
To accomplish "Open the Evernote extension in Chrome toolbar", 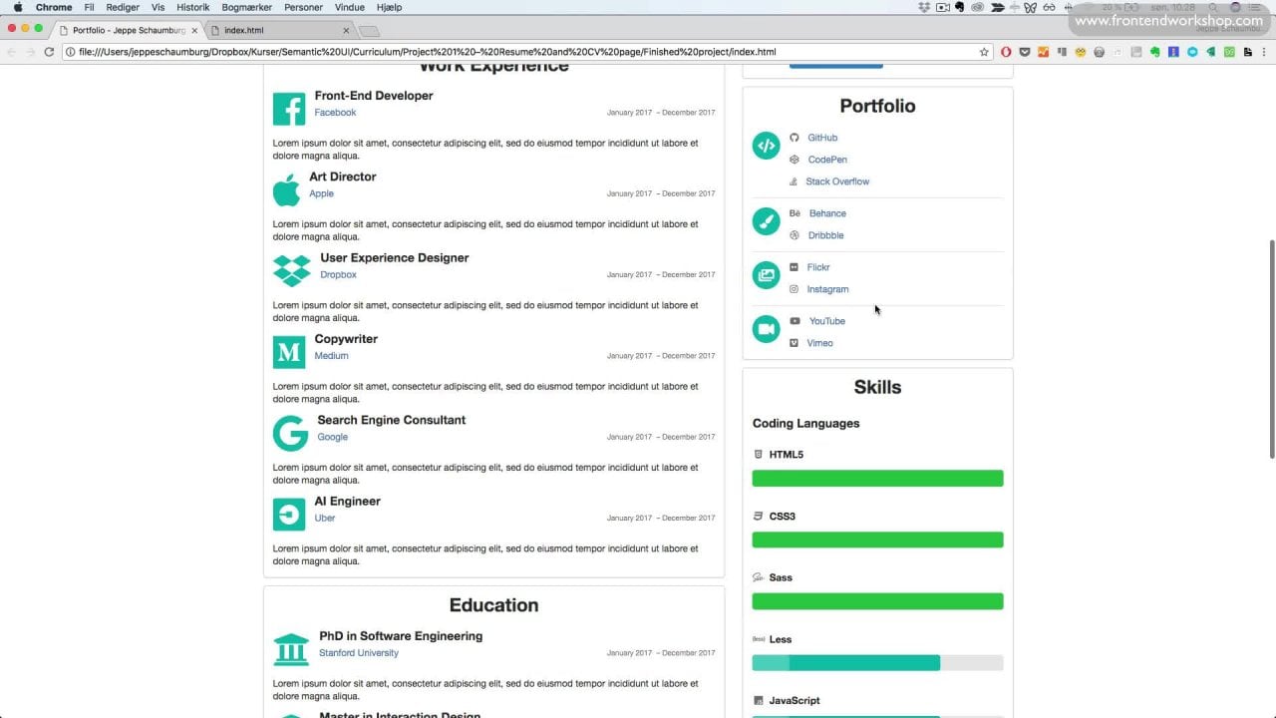I will (x=1155, y=52).
